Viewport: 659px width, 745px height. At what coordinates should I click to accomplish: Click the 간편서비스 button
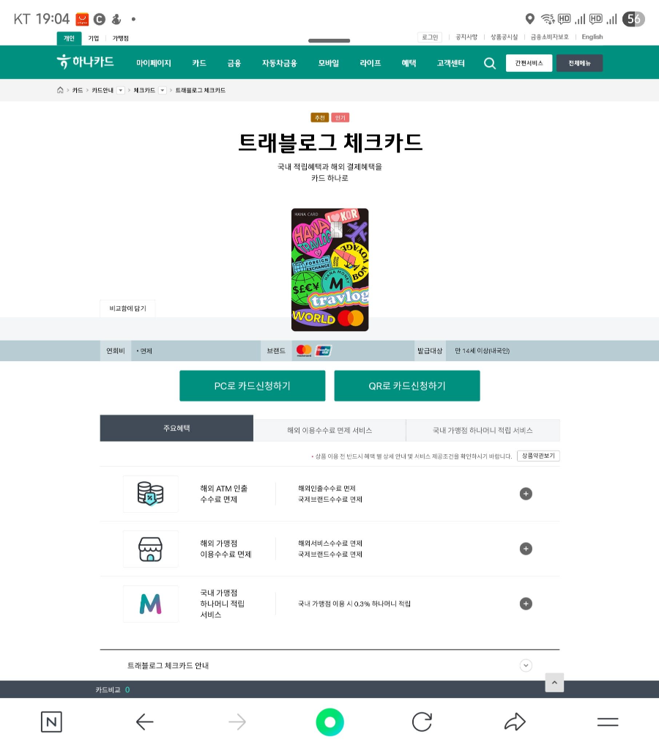[529, 63]
